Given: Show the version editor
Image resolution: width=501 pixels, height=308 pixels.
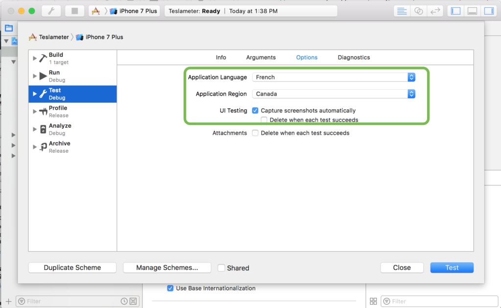Looking at the screenshot, I should (x=435, y=11).
